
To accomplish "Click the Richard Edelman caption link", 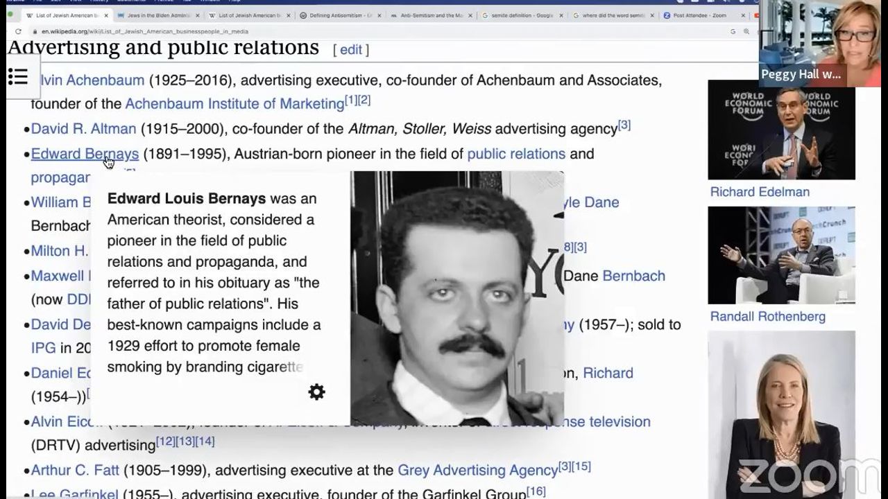I will [x=760, y=192].
